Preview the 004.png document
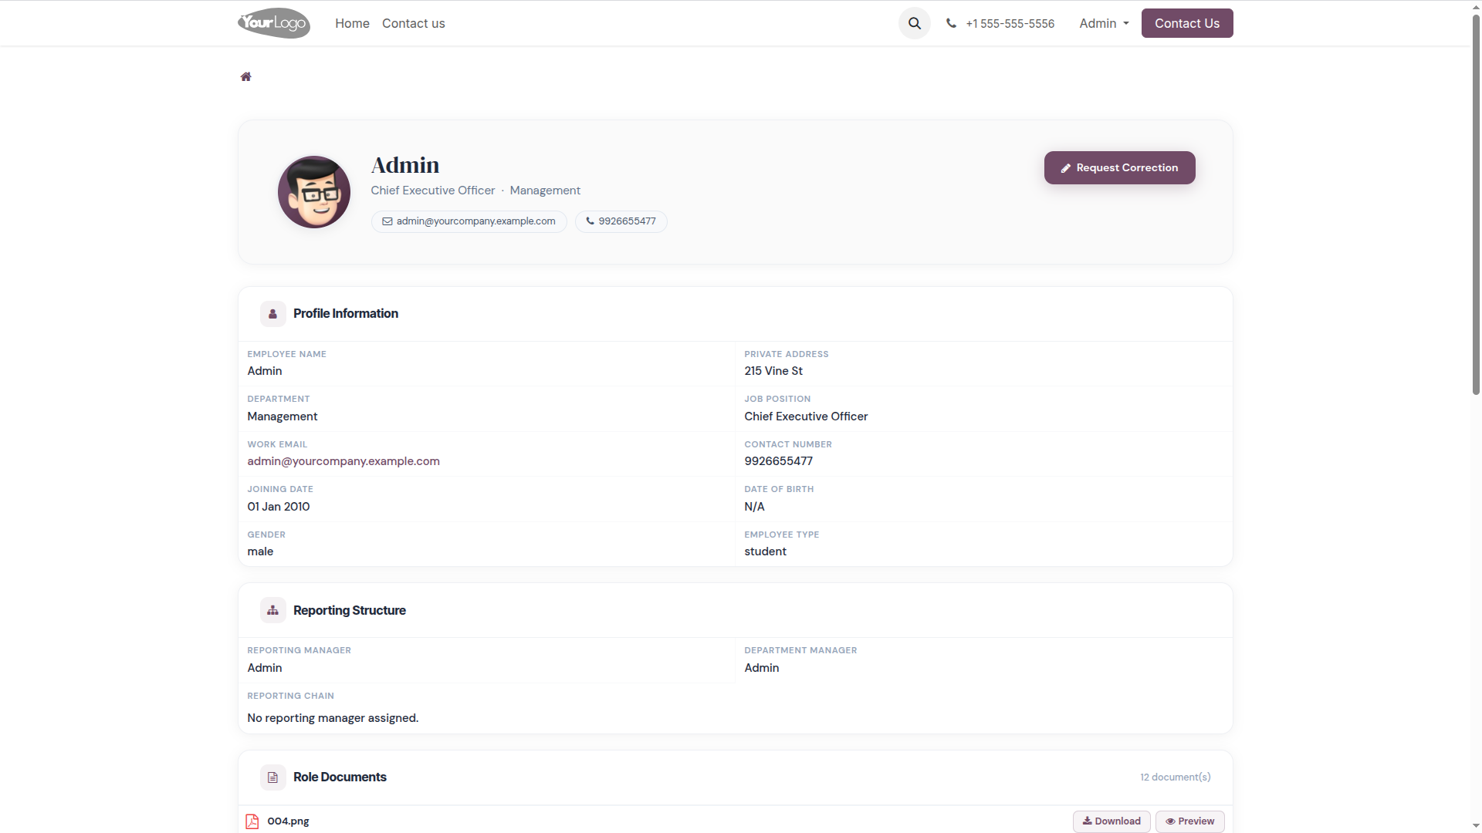The image size is (1482, 833). pyautogui.click(x=1190, y=821)
